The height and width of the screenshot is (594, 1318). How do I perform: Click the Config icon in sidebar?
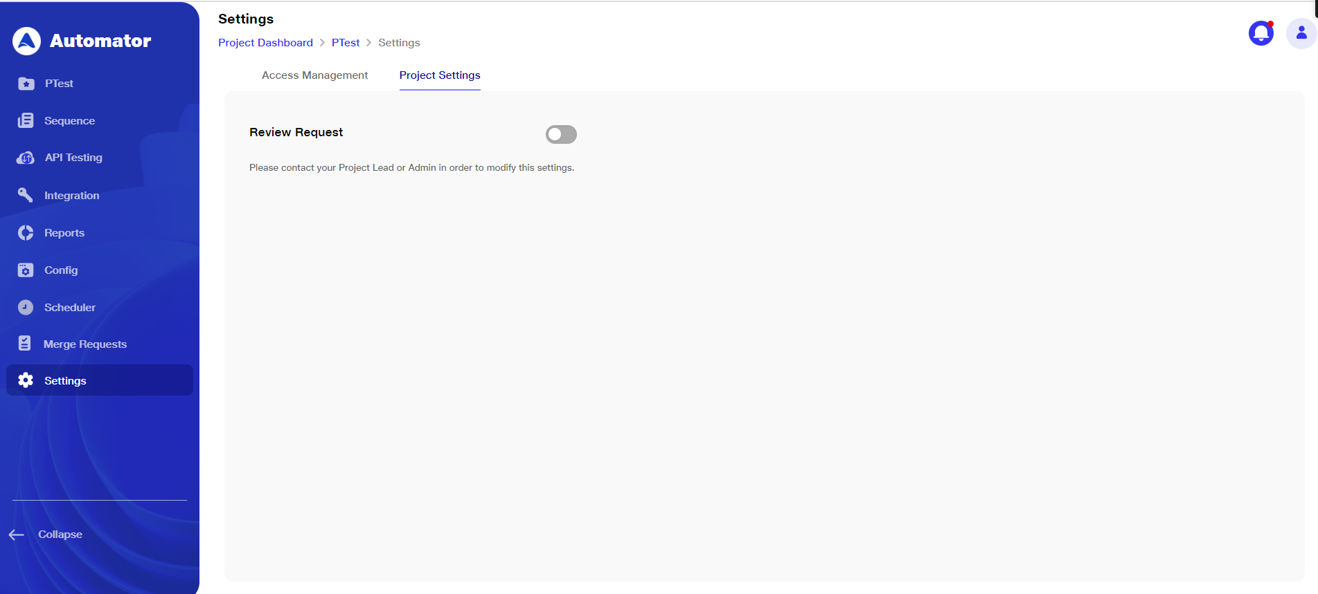26,270
